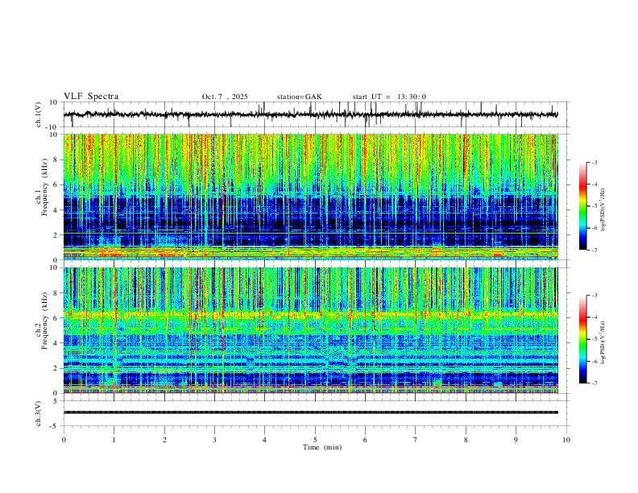
Task: Click the lower PSD color bar
Action: pyautogui.click(x=582, y=339)
